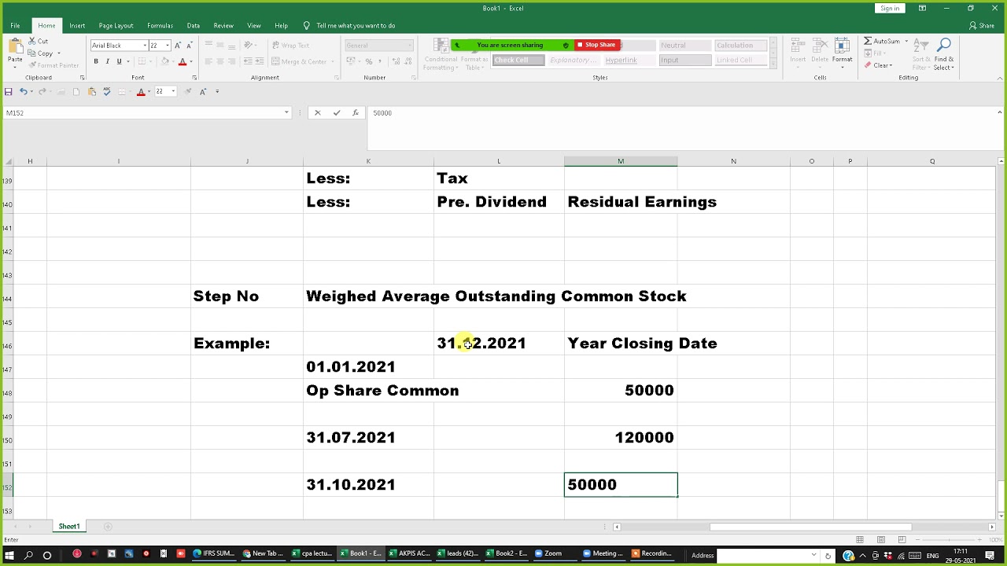
Task: Click the Insert Function fx icon
Action: 356,112
